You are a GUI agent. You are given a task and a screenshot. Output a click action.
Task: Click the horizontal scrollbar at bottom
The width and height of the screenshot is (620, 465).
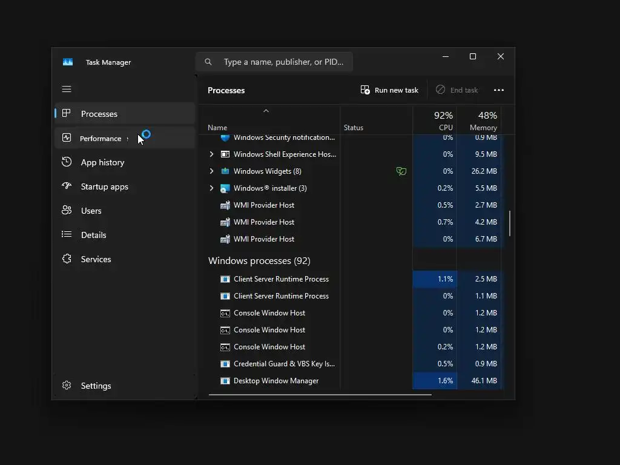(320, 394)
